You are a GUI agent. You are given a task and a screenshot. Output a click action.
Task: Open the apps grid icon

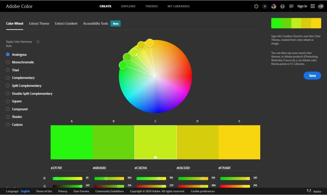pyautogui.click(x=312, y=6)
